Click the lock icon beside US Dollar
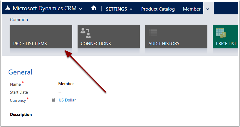 [x=54, y=100]
